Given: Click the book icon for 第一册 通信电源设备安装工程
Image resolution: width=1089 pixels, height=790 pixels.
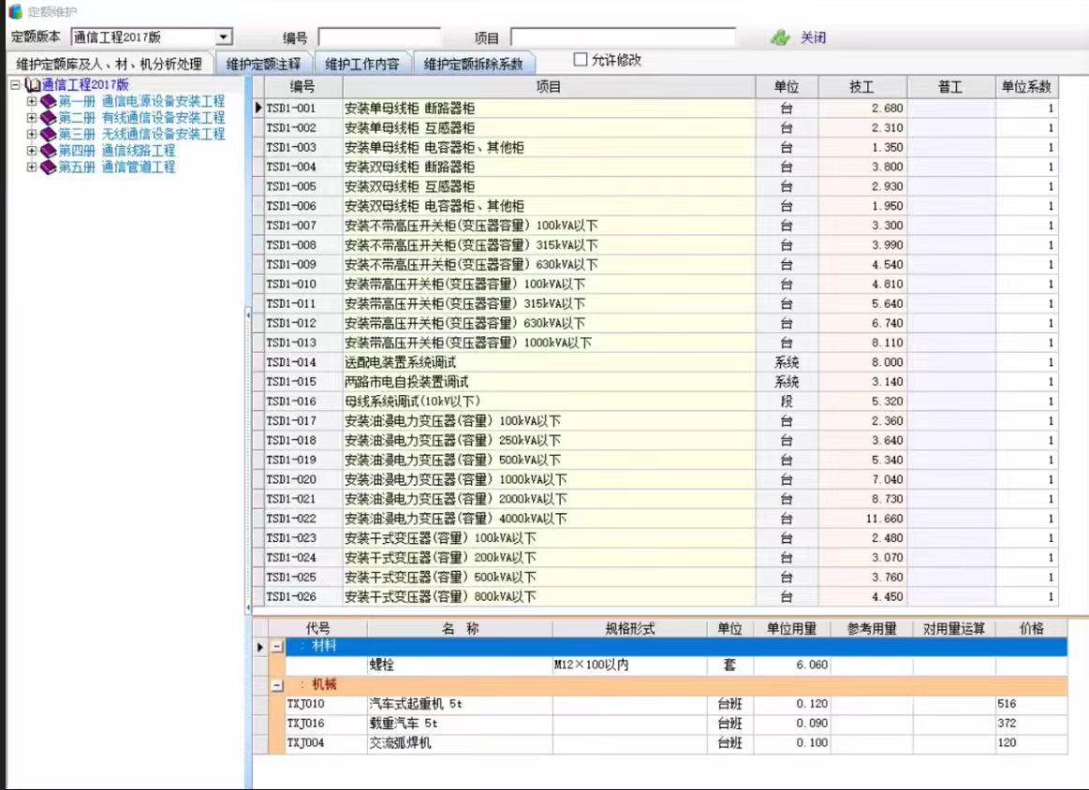Looking at the screenshot, I should pyautogui.click(x=49, y=101).
